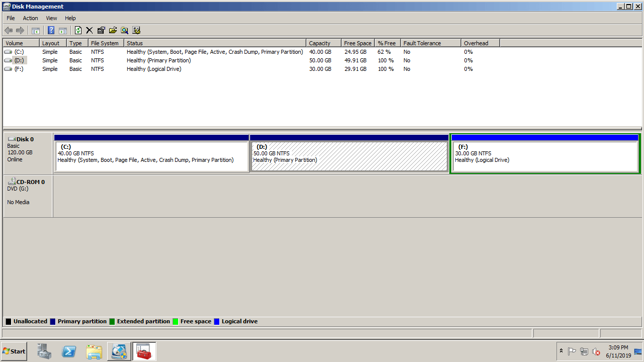Expand hidden system tray icons
The width and height of the screenshot is (644, 362).
pyautogui.click(x=561, y=351)
